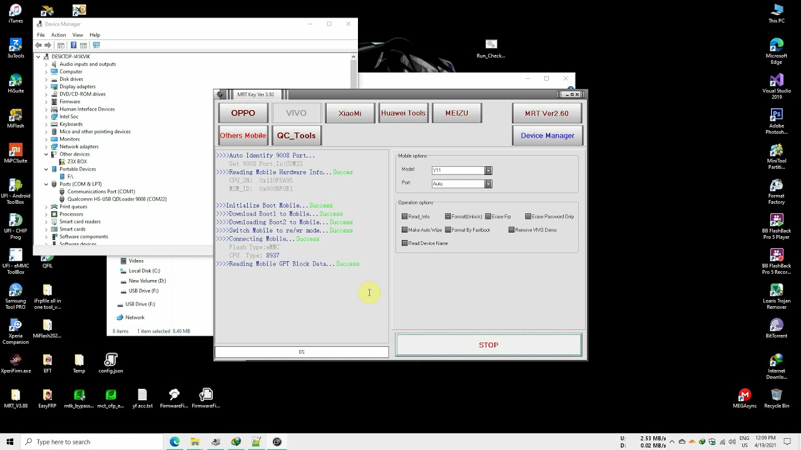
Task: Open the yf acc.txt file icon
Action: pyautogui.click(x=143, y=399)
